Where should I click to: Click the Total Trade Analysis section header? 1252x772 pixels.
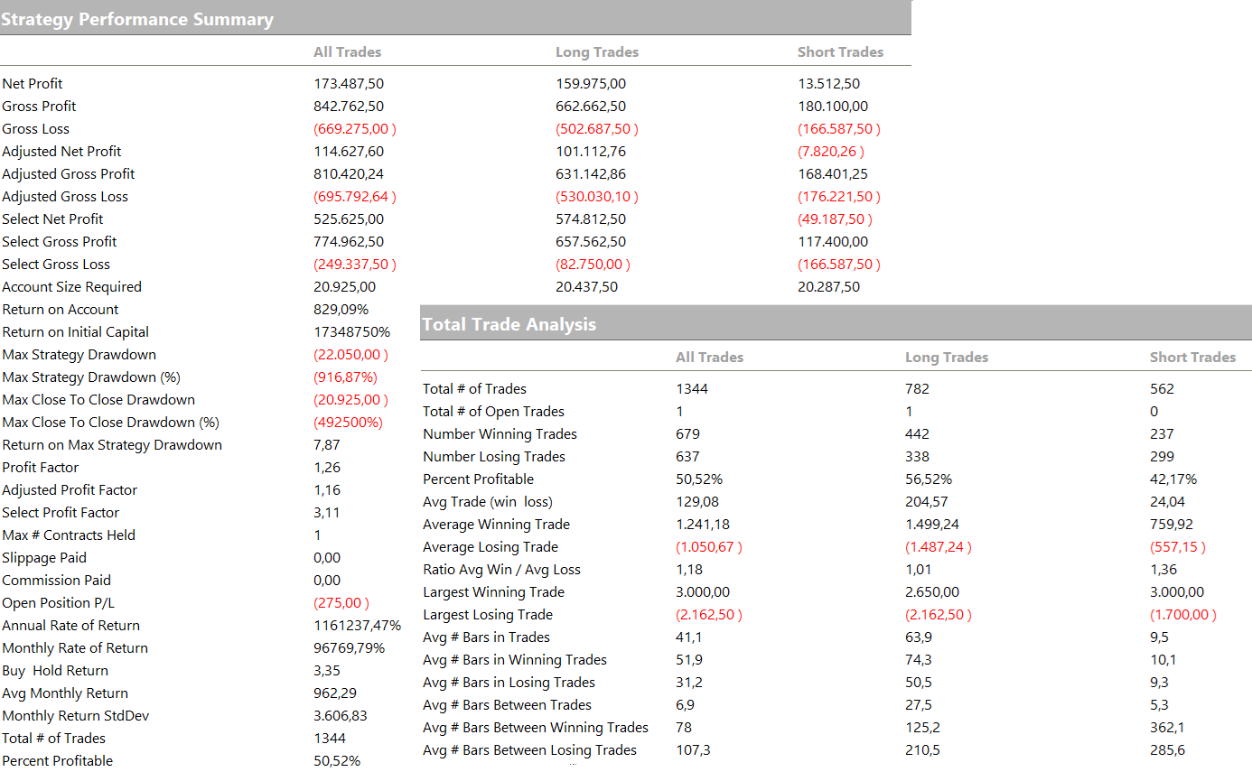[x=509, y=324]
